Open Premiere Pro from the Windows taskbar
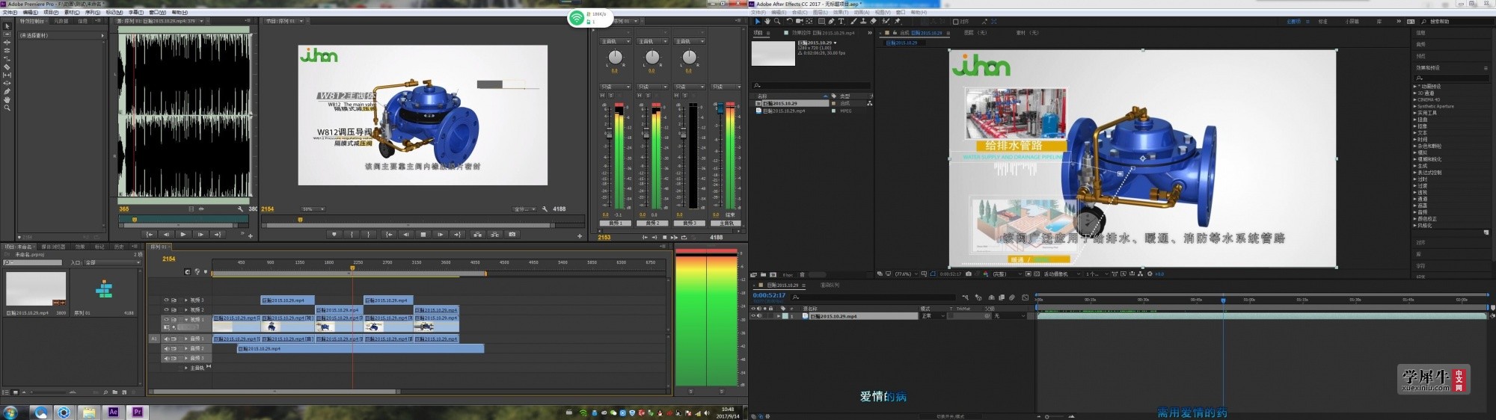 [138, 412]
